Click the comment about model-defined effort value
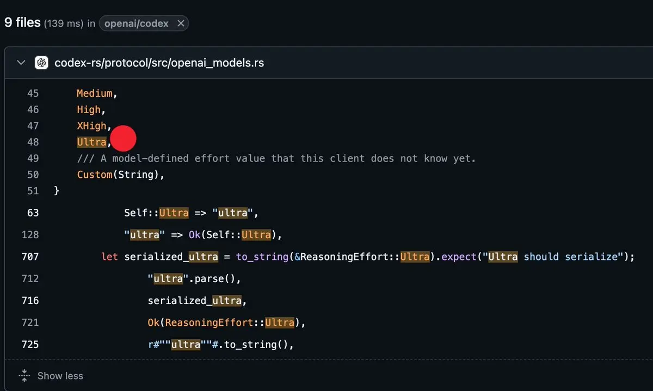 [x=276, y=159]
